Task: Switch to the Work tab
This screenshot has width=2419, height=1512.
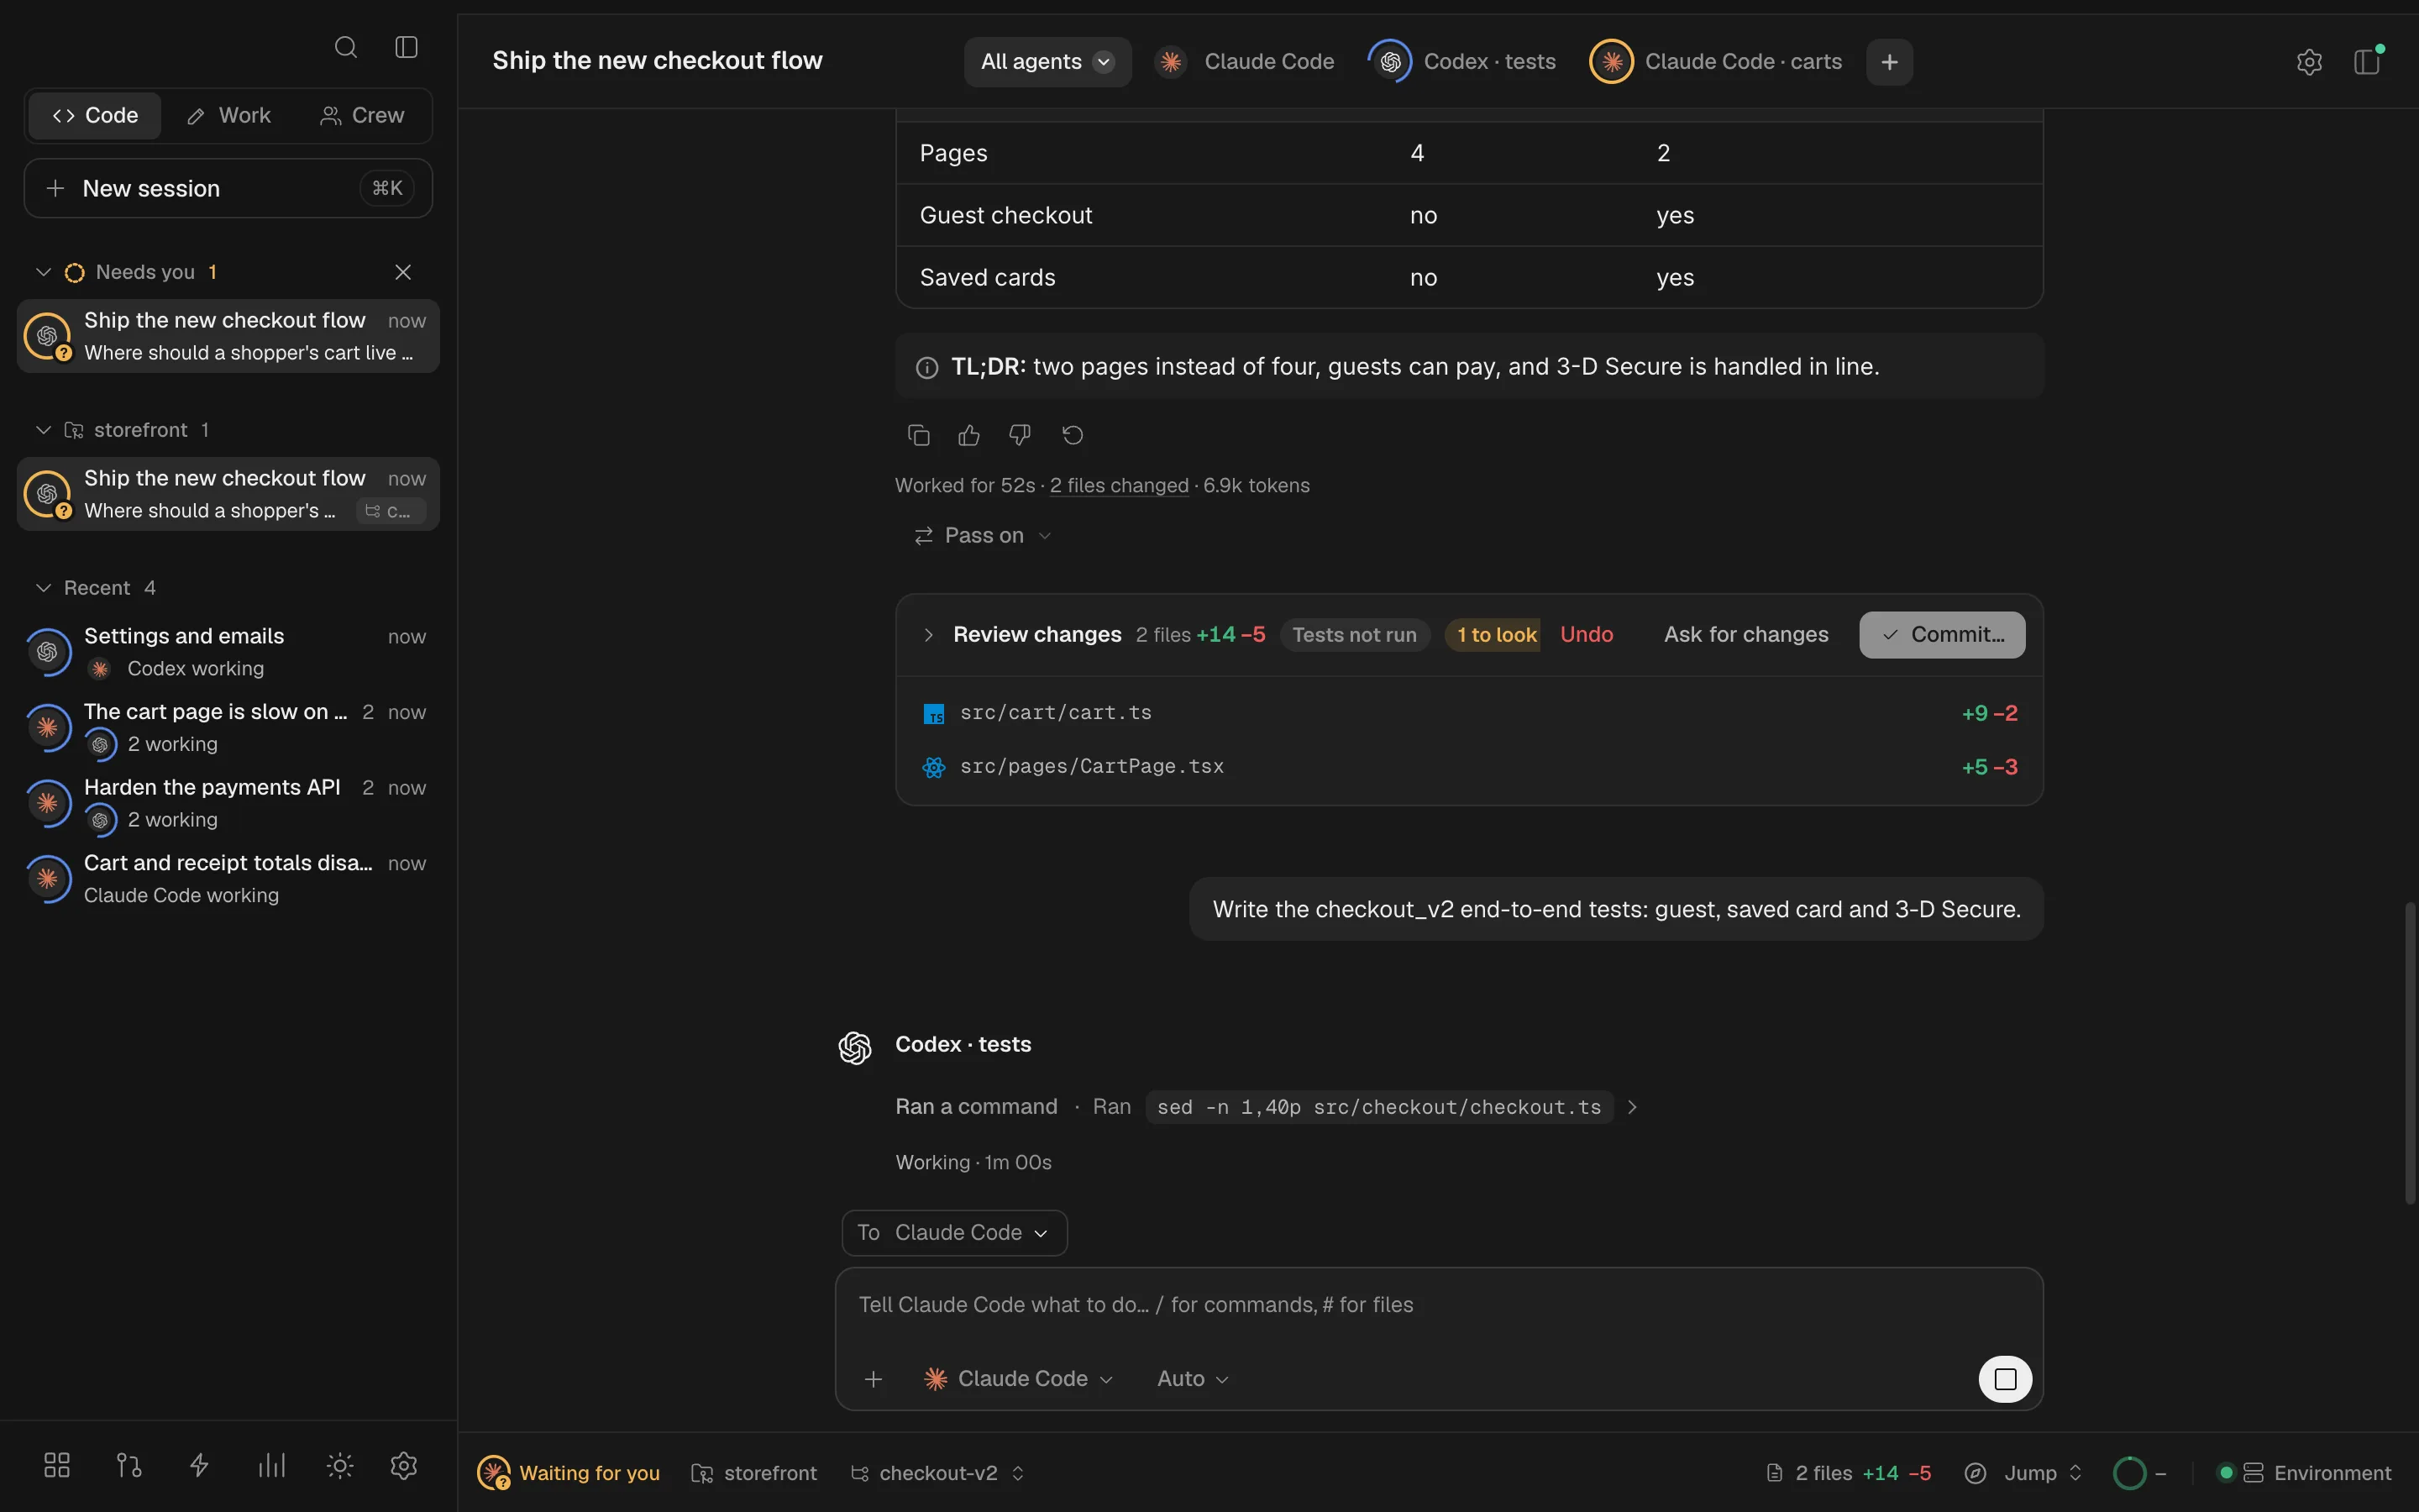Action: 229,116
